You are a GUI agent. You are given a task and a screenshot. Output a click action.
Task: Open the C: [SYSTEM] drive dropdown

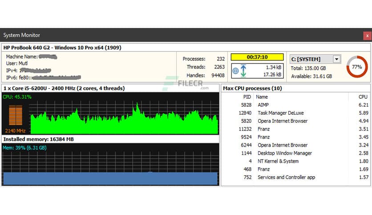337,59
